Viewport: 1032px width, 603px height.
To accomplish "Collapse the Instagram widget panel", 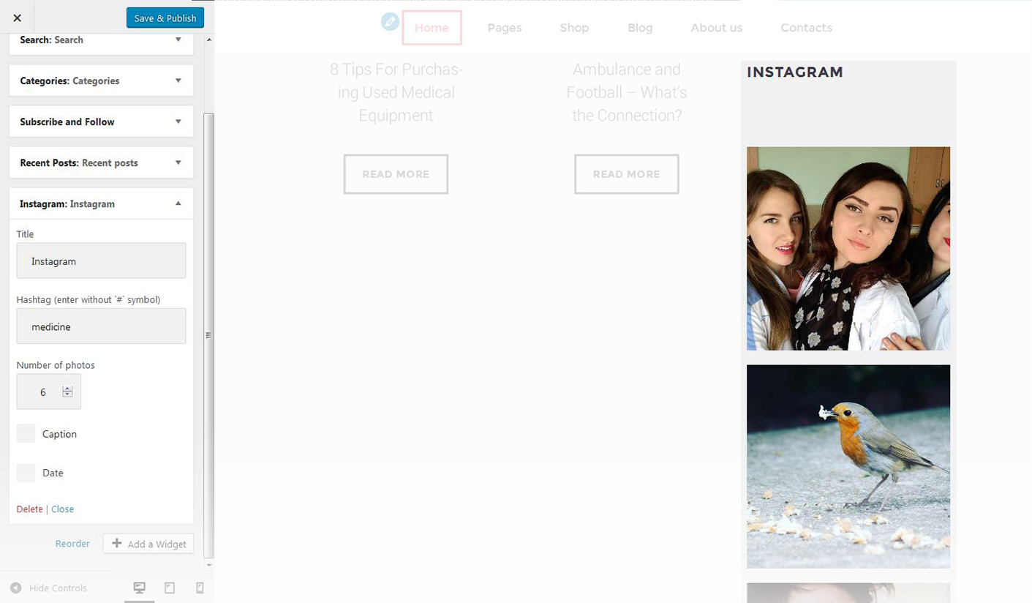I will pyautogui.click(x=178, y=203).
